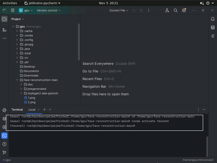This screenshot has width=217, height=163.
Task: Debug the current file
Action: [x=141, y=10]
